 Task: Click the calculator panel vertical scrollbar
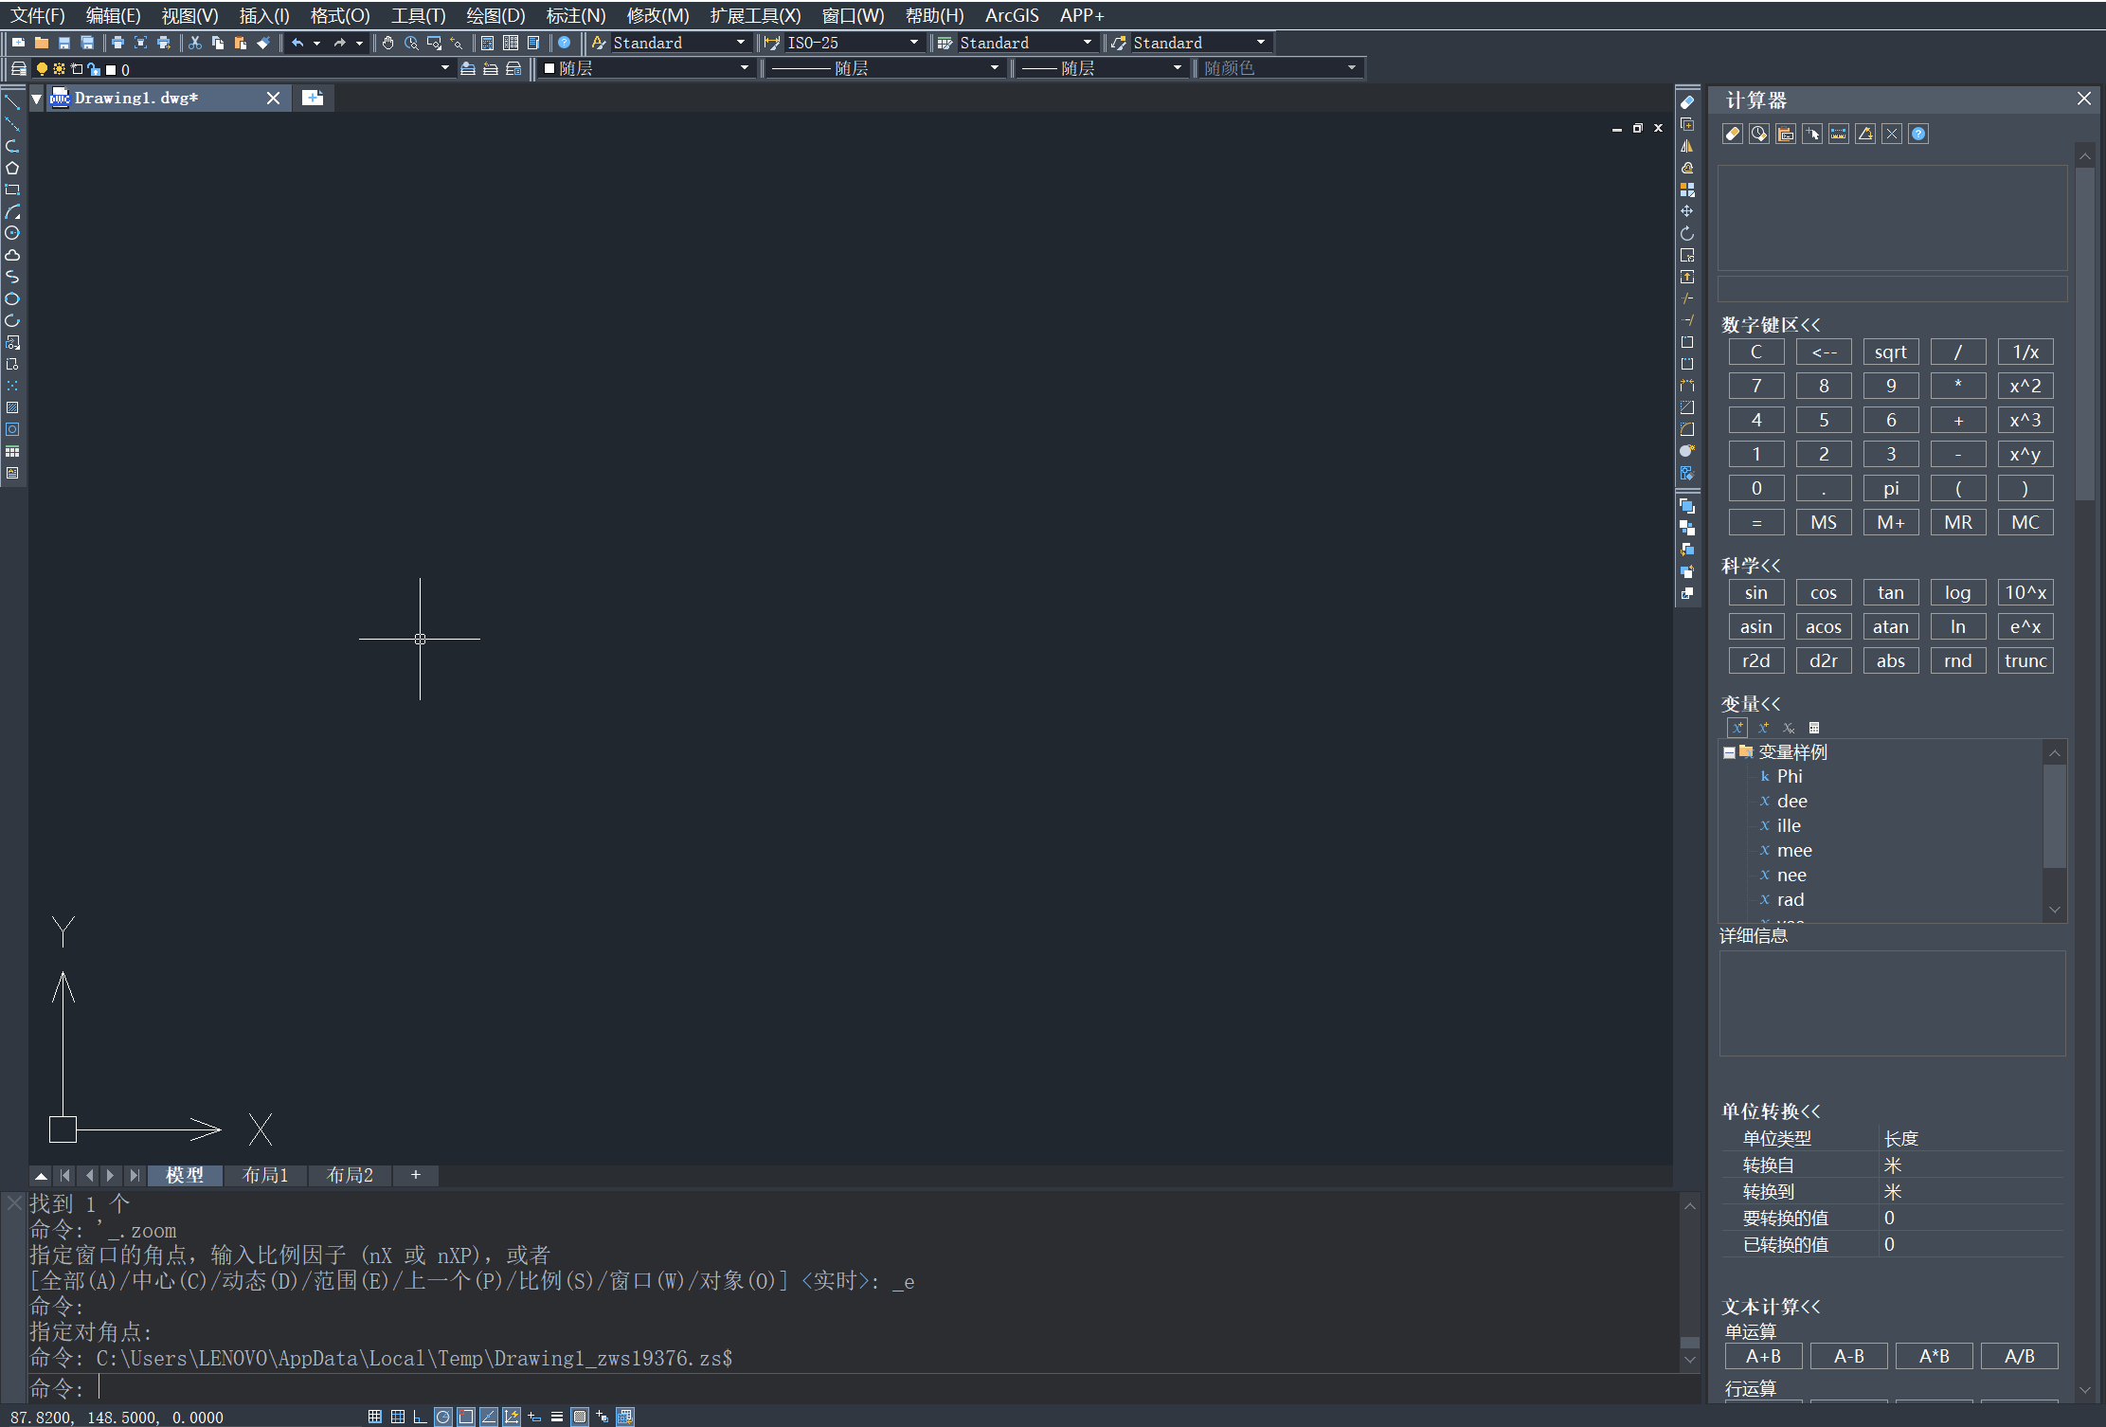click(2084, 334)
